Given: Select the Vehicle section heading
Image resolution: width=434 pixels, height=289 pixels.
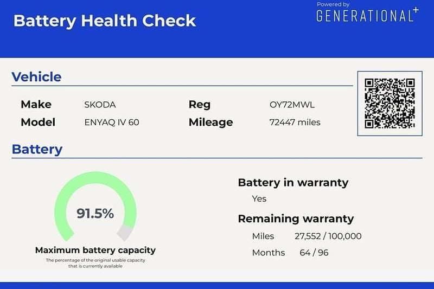Looking at the screenshot, I should (x=36, y=76).
